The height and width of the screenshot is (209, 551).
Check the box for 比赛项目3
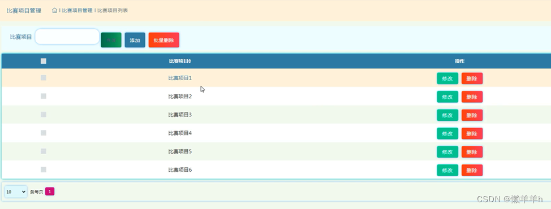point(44,115)
